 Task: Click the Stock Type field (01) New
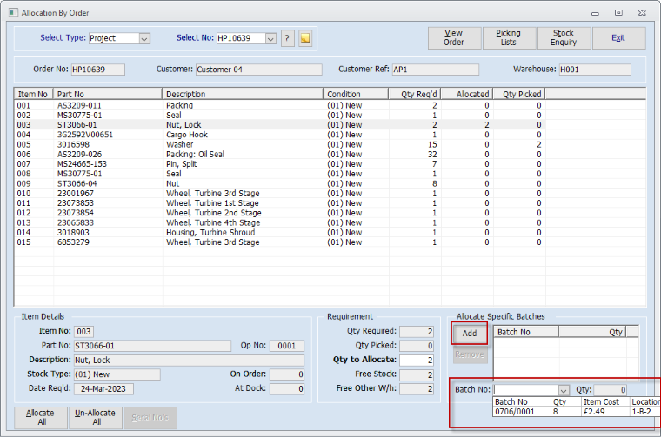pos(117,374)
